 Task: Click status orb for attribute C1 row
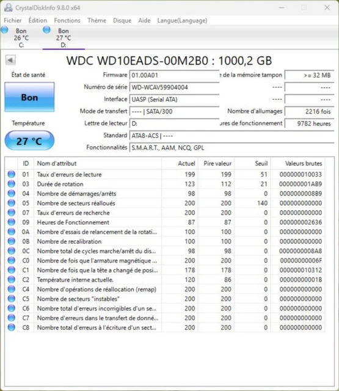(x=11, y=270)
